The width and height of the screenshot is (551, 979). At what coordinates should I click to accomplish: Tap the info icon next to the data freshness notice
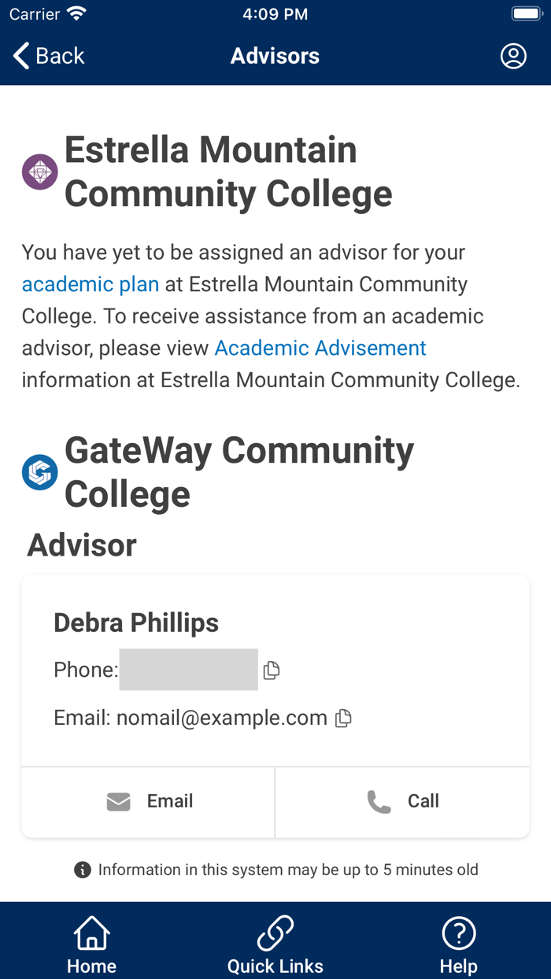[81, 870]
